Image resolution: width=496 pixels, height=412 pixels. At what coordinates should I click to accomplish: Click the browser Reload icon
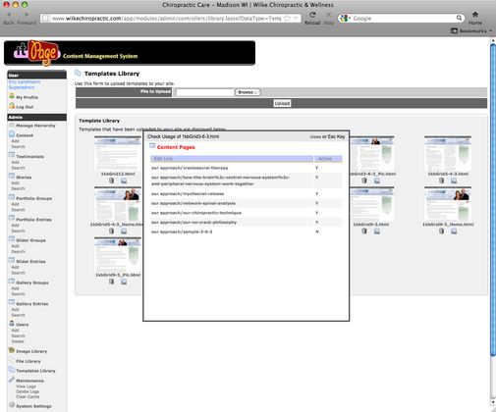pyautogui.click(x=312, y=15)
